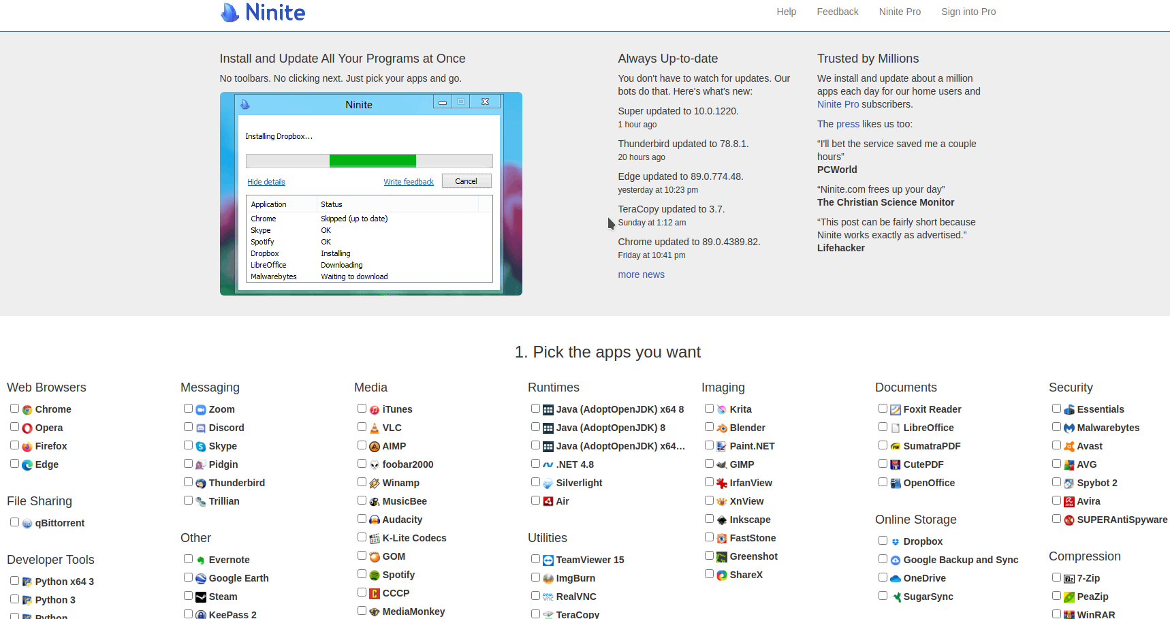Select the Essentials checkbox
The image size is (1170, 619).
pyautogui.click(x=1056, y=409)
